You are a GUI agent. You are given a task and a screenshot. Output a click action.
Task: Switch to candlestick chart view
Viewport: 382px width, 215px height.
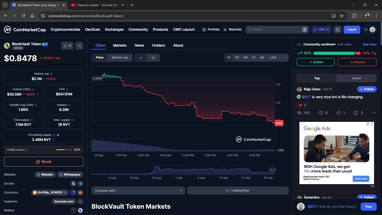click(x=153, y=58)
